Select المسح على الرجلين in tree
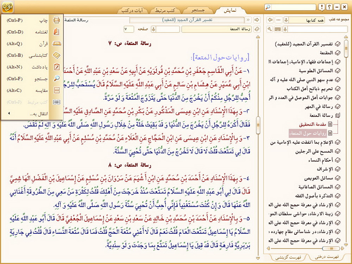The image size is (352, 264). pos(314,151)
